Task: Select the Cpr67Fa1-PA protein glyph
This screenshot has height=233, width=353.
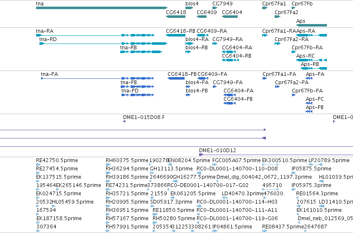Action: pos(265,78)
